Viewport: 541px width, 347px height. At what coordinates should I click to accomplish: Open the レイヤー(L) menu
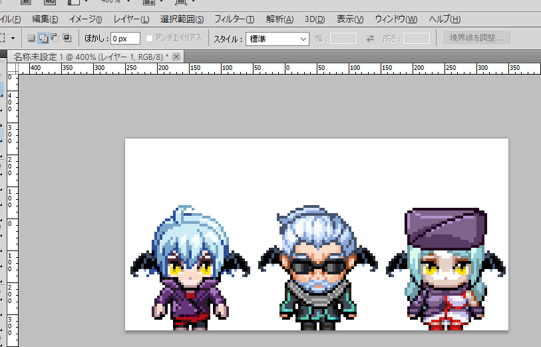tap(131, 19)
